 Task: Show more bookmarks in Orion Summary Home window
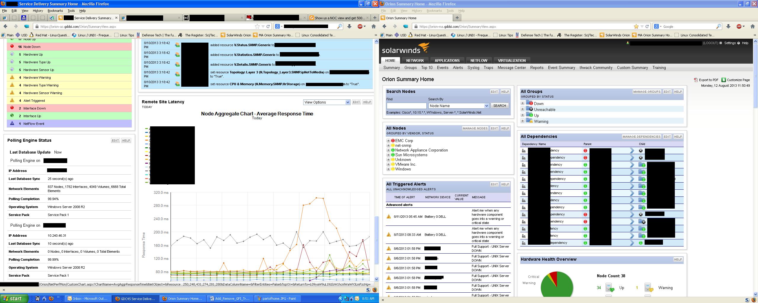click(755, 35)
